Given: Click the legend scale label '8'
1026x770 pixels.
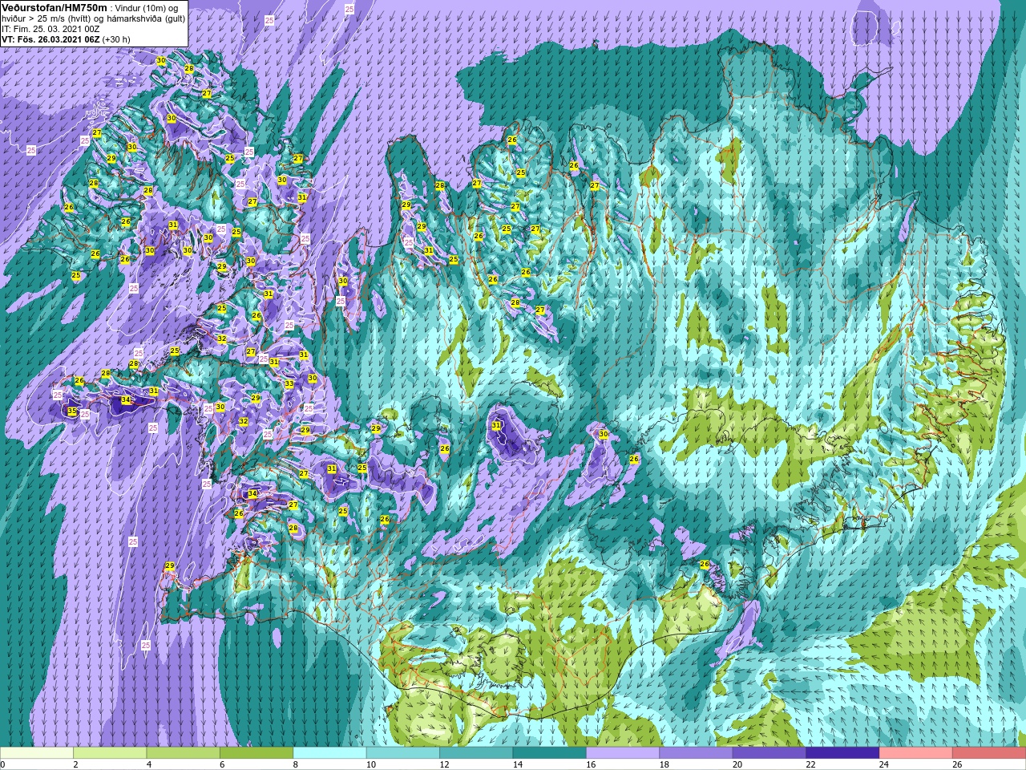Looking at the screenshot, I should 296,764.
